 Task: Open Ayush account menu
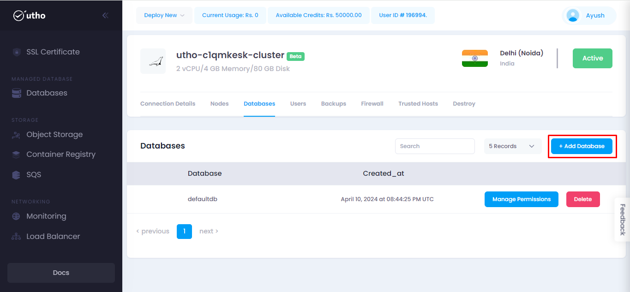[589, 16]
